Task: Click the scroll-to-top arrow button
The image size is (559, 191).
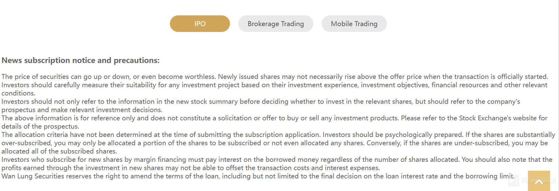Action: coord(539,181)
